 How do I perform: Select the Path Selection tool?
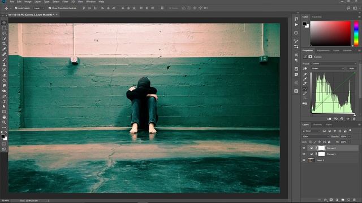coord(4,107)
